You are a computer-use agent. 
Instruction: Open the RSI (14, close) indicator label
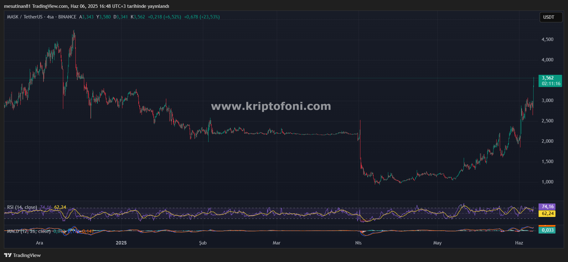(22, 207)
